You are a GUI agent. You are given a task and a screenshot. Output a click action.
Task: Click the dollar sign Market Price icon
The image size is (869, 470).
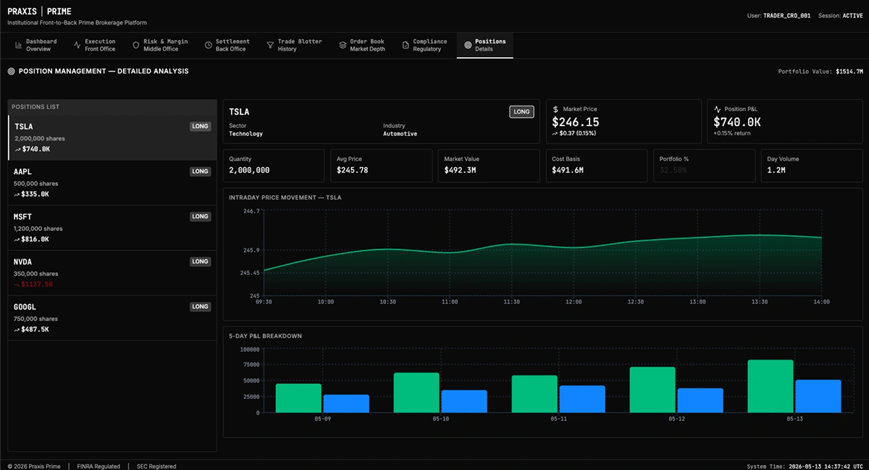click(555, 109)
